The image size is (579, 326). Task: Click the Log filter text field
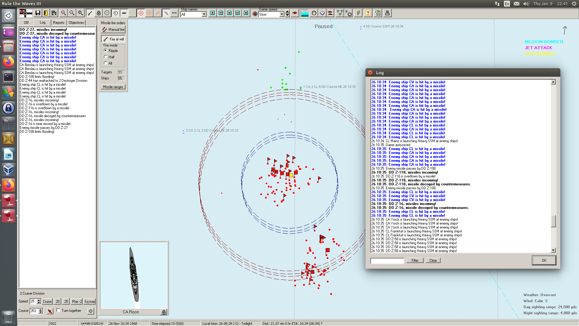(387, 261)
